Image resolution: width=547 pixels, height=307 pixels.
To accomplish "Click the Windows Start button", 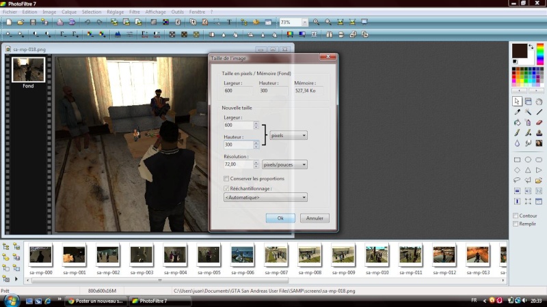I will coord(11,301).
